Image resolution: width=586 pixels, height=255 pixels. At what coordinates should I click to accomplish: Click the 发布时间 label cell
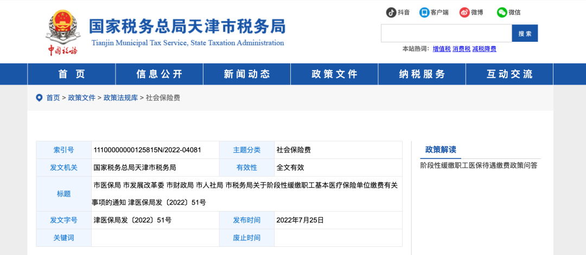[247, 220]
